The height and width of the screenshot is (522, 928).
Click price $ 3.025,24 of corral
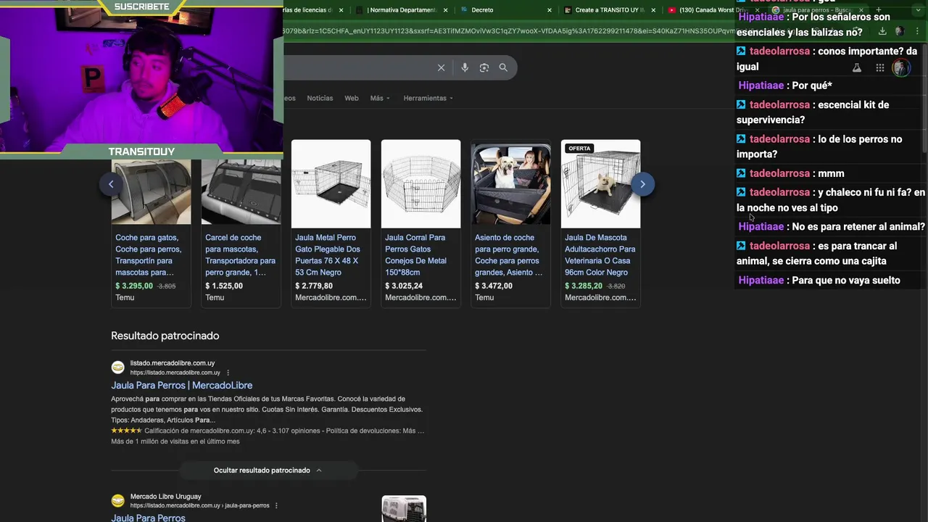click(404, 286)
